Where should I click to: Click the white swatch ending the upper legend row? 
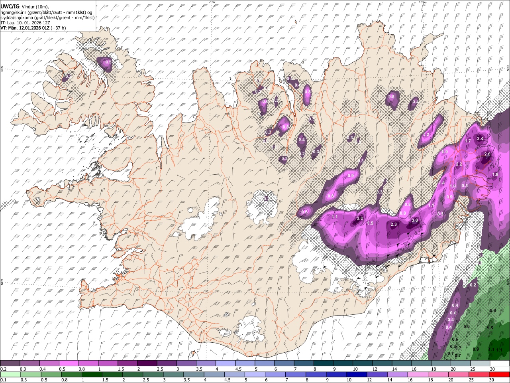[499, 363]
